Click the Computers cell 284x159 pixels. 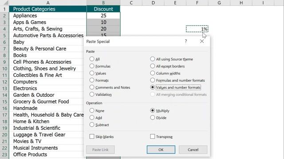[x=47, y=82]
